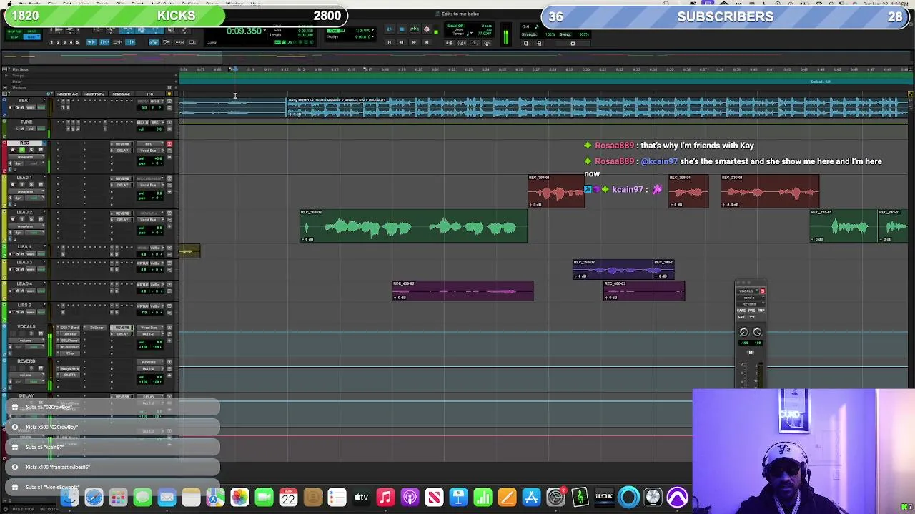Mute the LEAD 2 track

40,219
